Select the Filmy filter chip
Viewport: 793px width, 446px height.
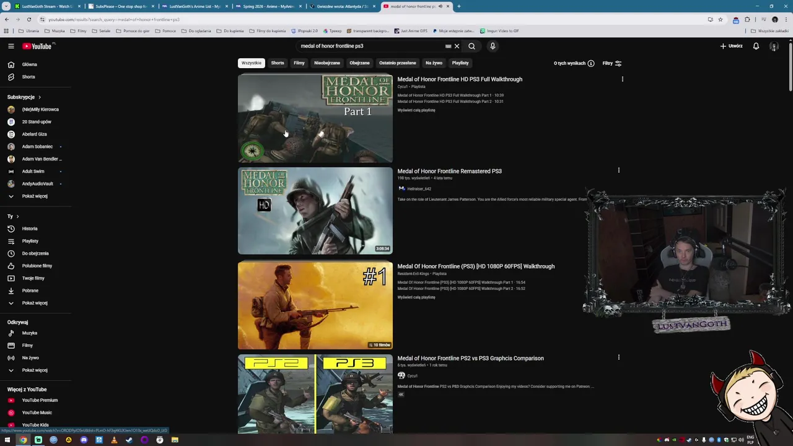299,63
